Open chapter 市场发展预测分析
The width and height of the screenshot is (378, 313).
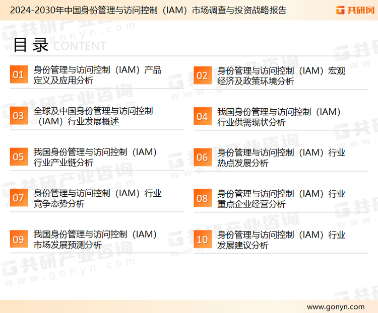coord(95,240)
